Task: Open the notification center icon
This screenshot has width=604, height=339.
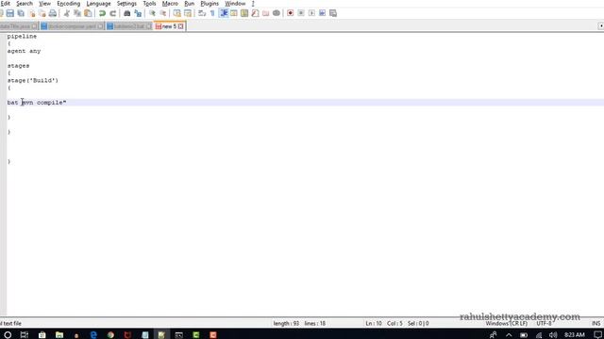Action: pyautogui.click(x=597, y=335)
